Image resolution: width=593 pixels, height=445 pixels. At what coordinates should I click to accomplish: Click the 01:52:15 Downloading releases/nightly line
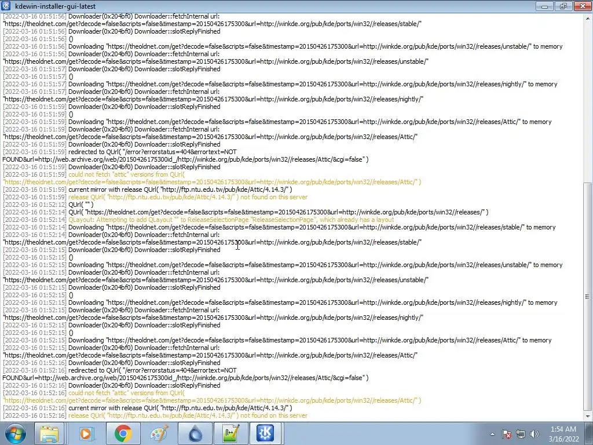click(280, 302)
